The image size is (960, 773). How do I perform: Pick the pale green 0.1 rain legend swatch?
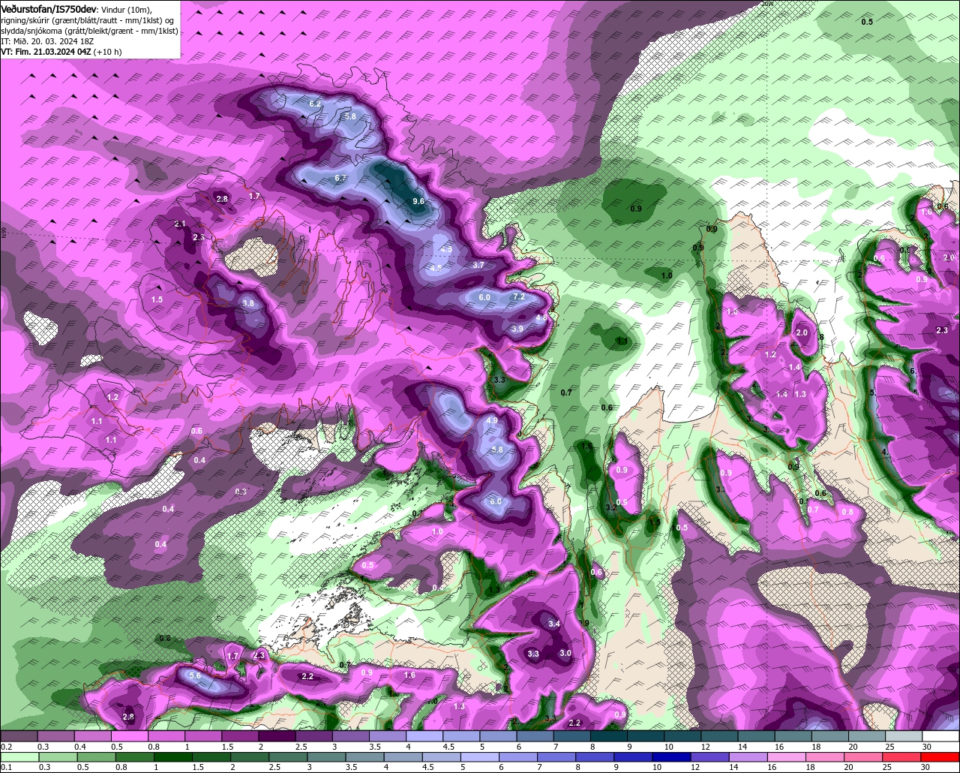pos(19,756)
